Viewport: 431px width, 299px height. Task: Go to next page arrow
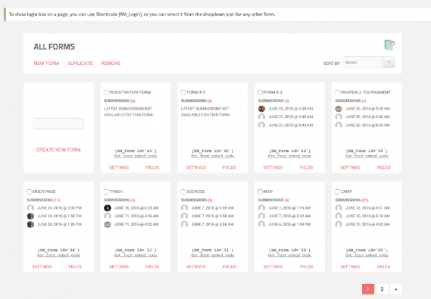[x=396, y=289]
